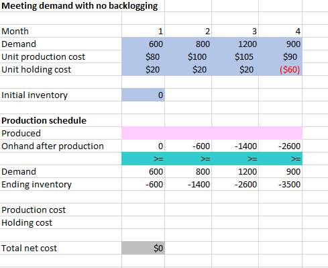Click the 'Holding cost' label
This screenshot has width=328, height=268.
[27, 223]
